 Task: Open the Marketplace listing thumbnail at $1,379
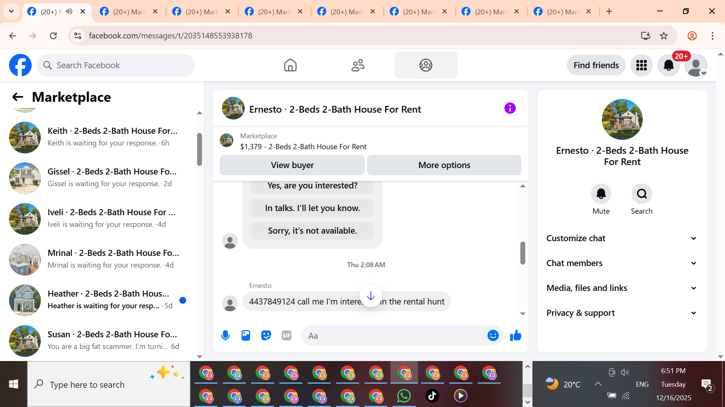coord(227,140)
